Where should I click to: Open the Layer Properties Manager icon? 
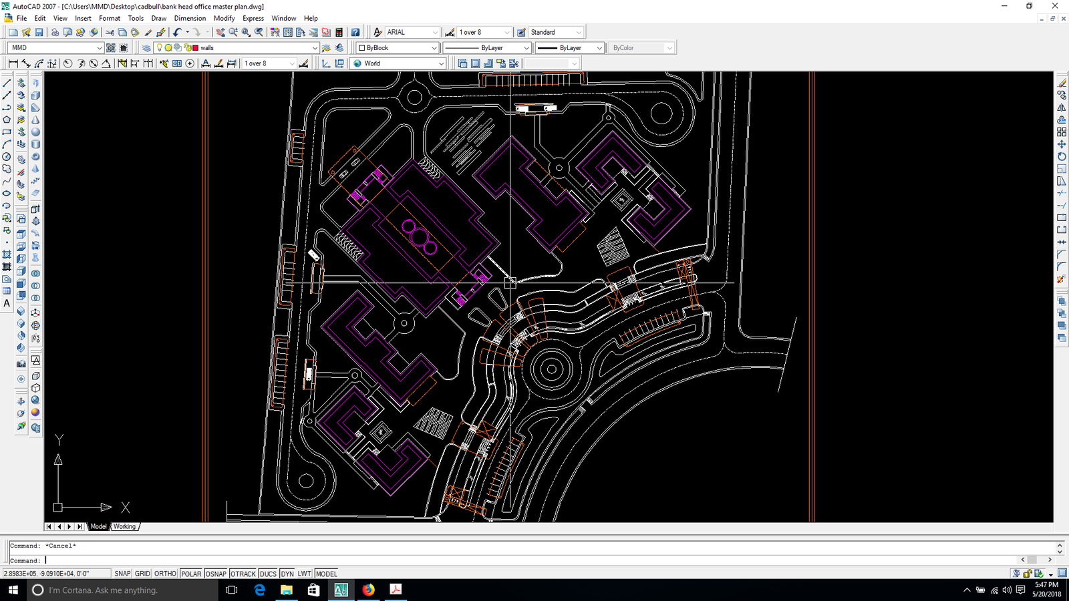tap(146, 48)
